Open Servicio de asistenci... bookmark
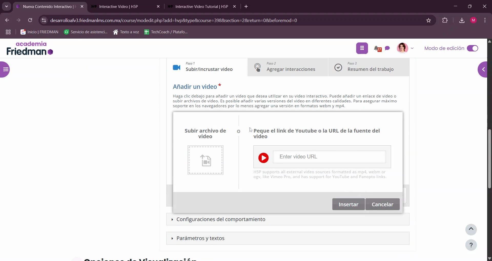Image resolution: width=492 pixels, height=261 pixels. (x=86, y=32)
